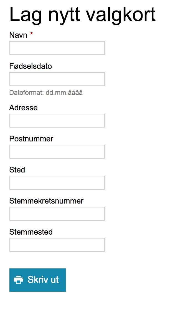Click the Datoformat hint text
Screen dimensions: 188x320
(x=46, y=93)
